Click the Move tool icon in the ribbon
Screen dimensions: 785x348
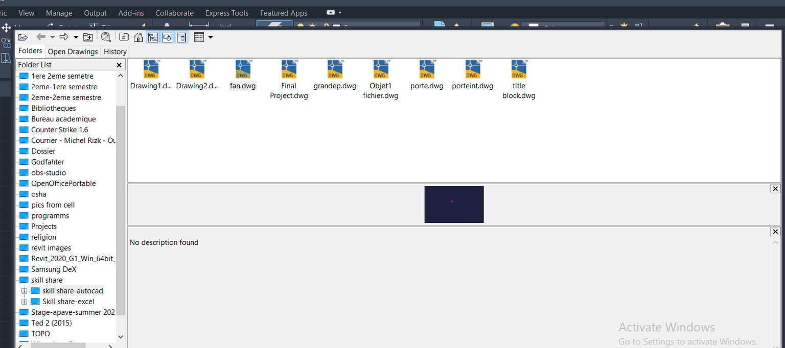6,28
